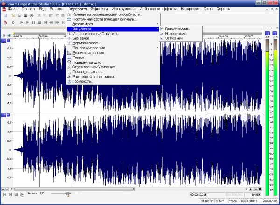The height and width of the screenshot is (205, 280).
Task: Choose Нарастание fade-in option
Action: (175, 34)
